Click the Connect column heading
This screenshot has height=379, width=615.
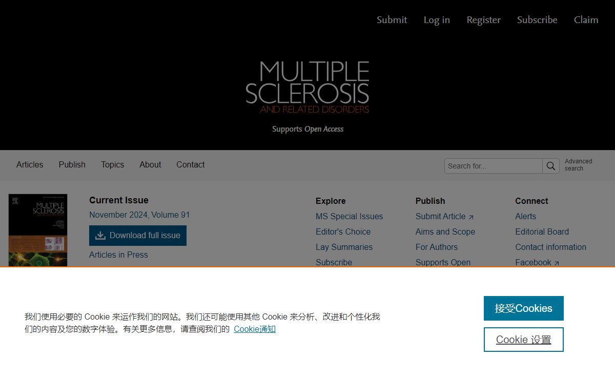point(532,201)
